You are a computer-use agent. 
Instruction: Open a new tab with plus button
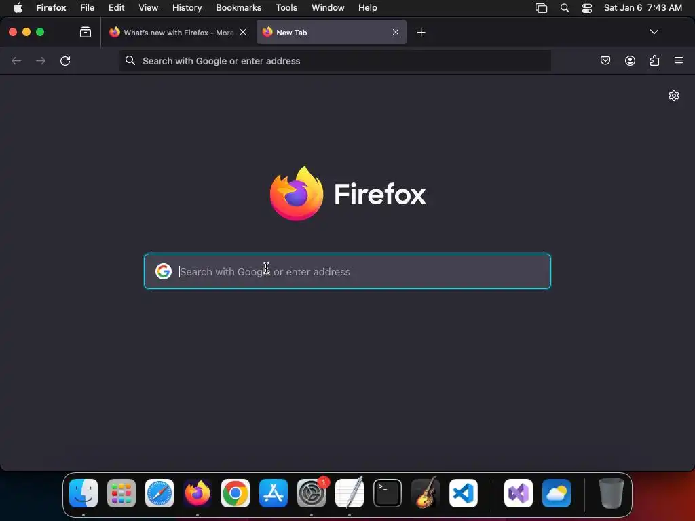421,33
